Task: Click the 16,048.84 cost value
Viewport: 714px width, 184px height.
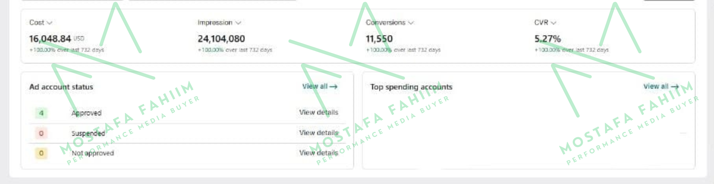Action: (50, 39)
